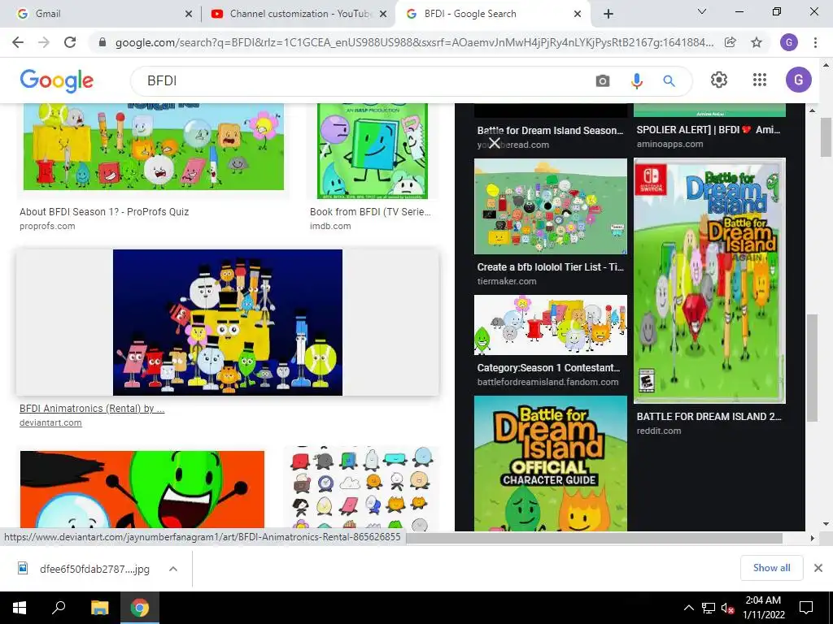This screenshot has width=833, height=624.
Task: Open About BFDI Season 1 quiz link
Action: pos(104,212)
